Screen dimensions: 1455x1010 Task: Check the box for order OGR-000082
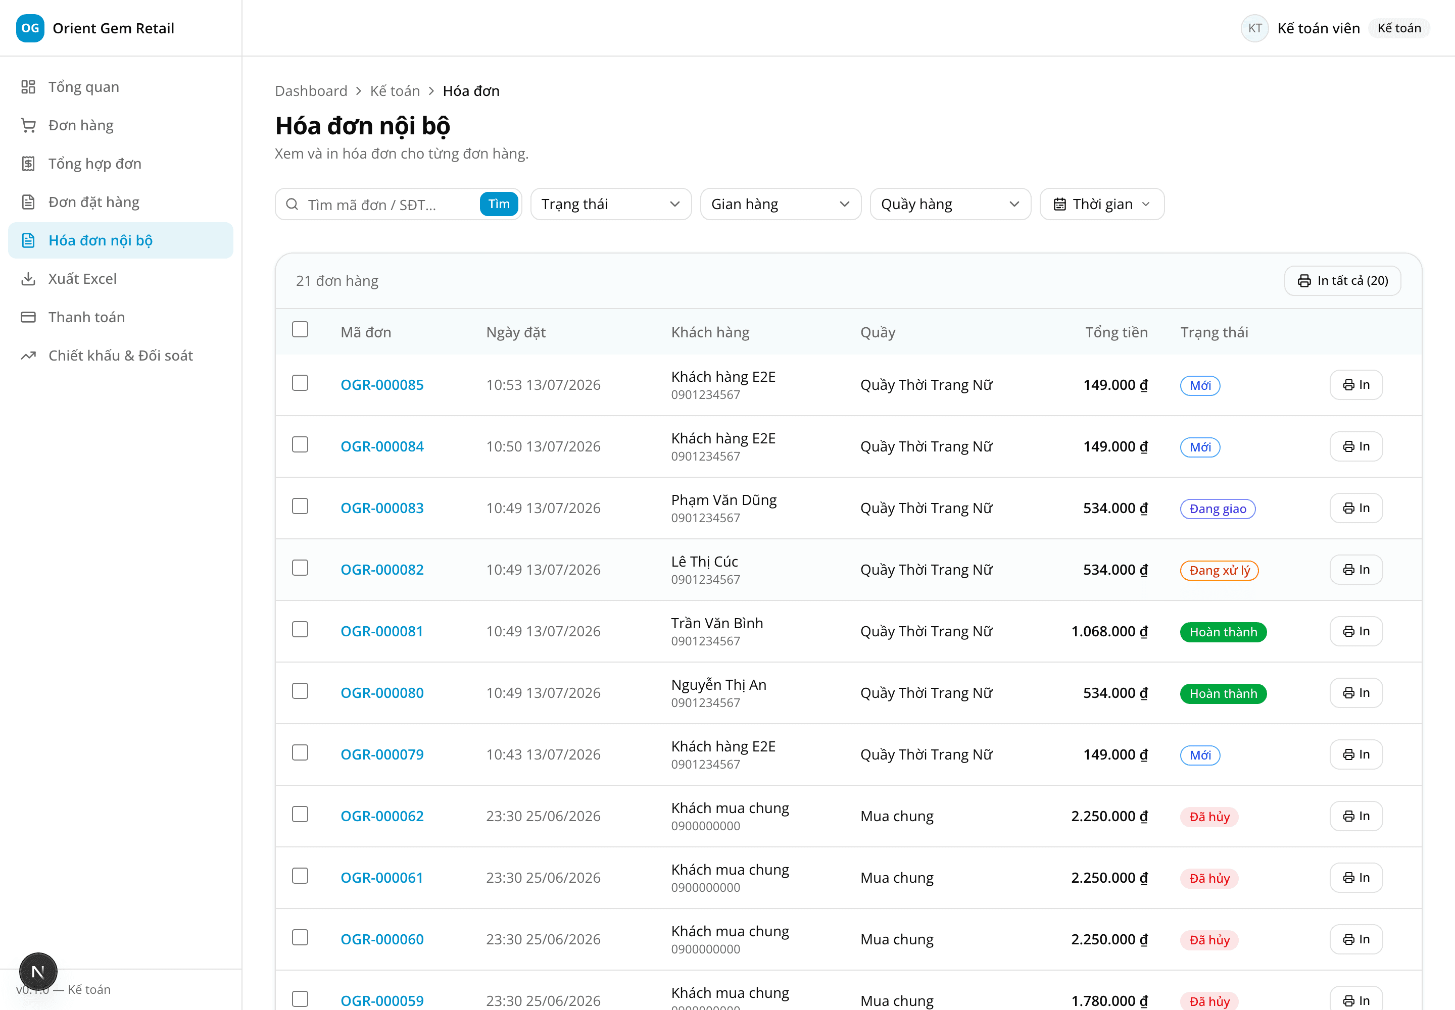tap(300, 568)
